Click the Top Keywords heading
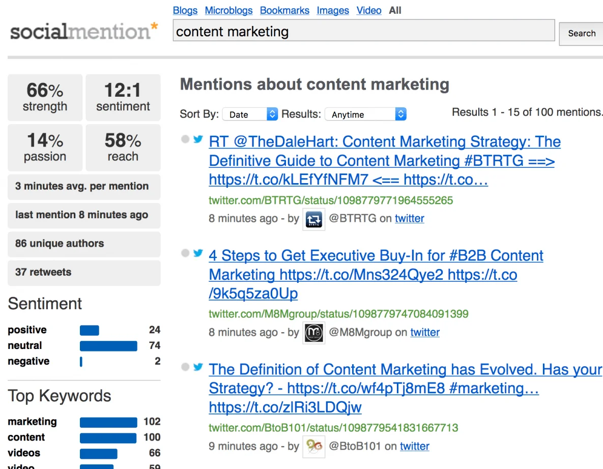Viewport: 603px width, 469px height. [x=59, y=396]
